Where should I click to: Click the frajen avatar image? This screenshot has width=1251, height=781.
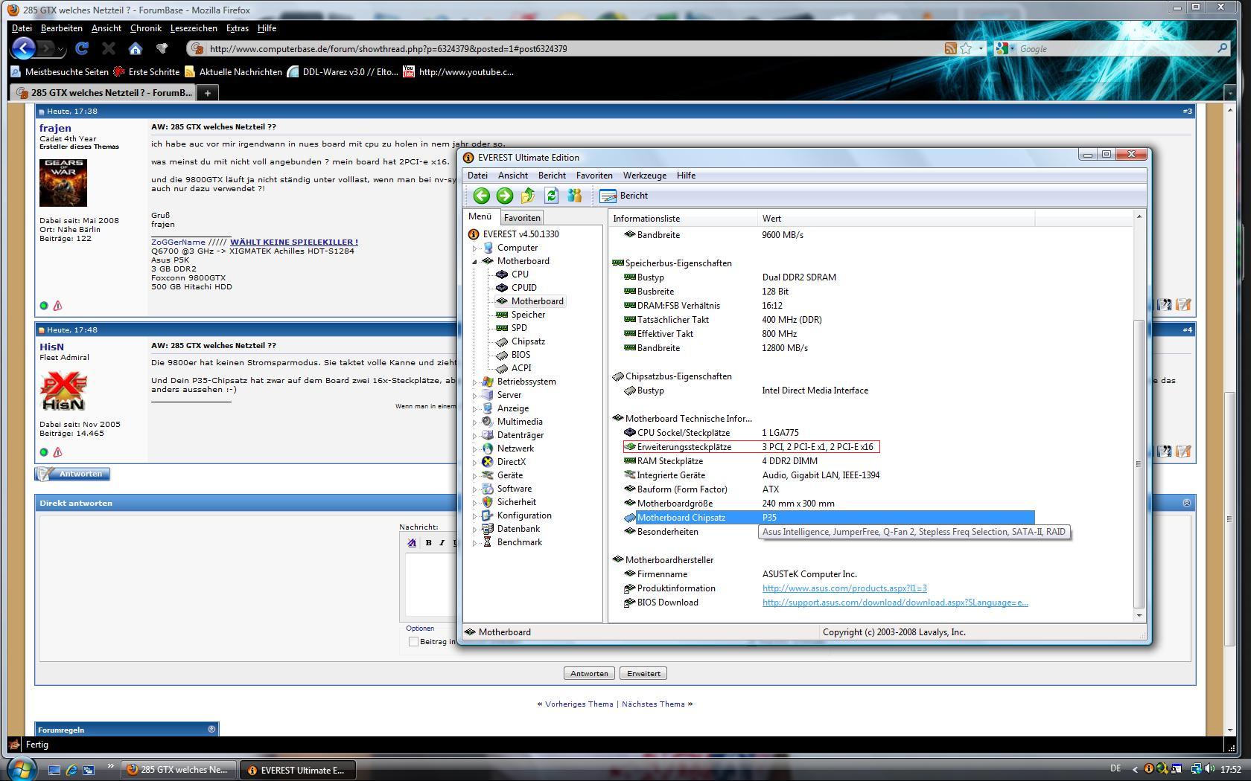pos(63,183)
